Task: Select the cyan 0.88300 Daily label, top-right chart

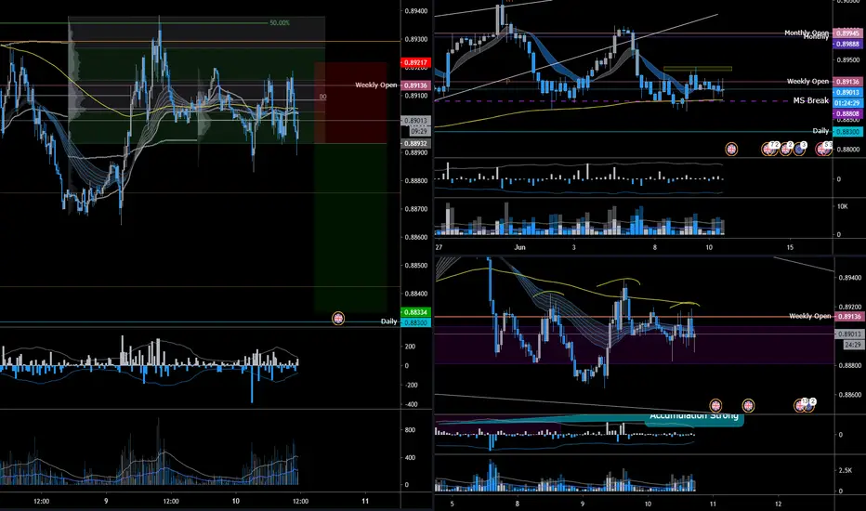Action: click(846, 132)
